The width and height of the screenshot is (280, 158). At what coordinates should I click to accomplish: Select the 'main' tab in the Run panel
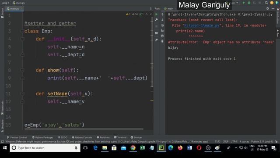tap(168, 9)
